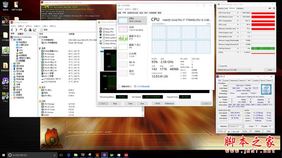Click AIDA64 up-level arrow icon
The width and height of the screenshot is (282, 158).
point(21,30)
